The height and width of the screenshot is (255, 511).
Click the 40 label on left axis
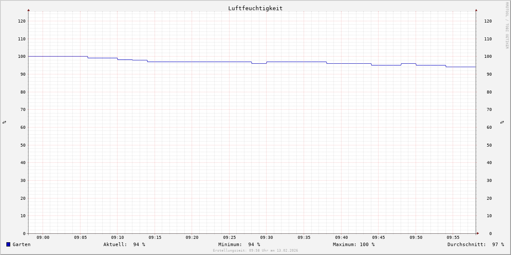pyautogui.click(x=23, y=162)
